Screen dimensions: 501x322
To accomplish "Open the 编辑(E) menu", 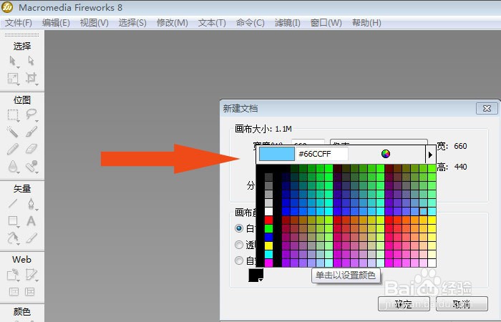I will [x=56, y=23].
